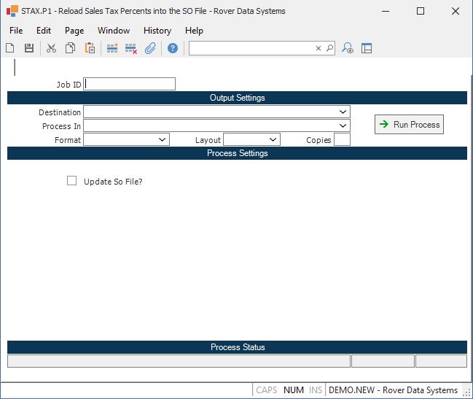Open the Process In dropdown
The width and height of the screenshot is (473, 399).
pyautogui.click(x=343, y=126)
